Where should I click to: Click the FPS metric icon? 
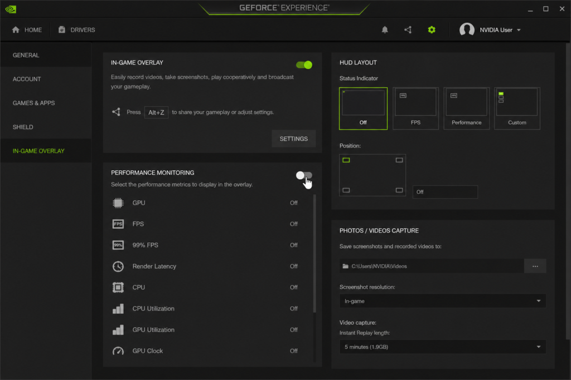[118, 224]
